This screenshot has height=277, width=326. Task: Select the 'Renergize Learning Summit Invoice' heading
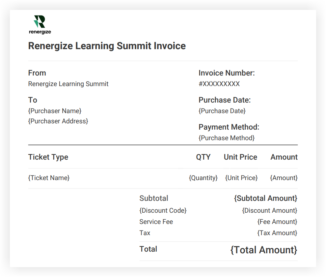[x=107, y=46]
